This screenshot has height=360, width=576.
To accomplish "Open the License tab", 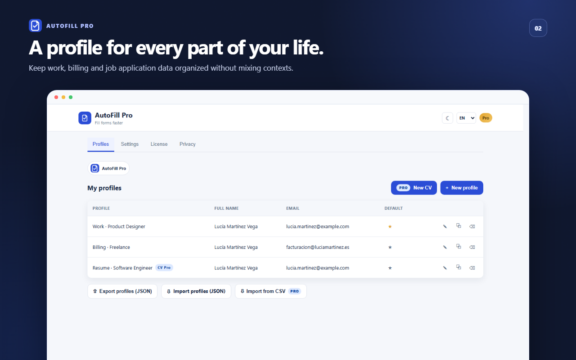I will tap(159, 144).
